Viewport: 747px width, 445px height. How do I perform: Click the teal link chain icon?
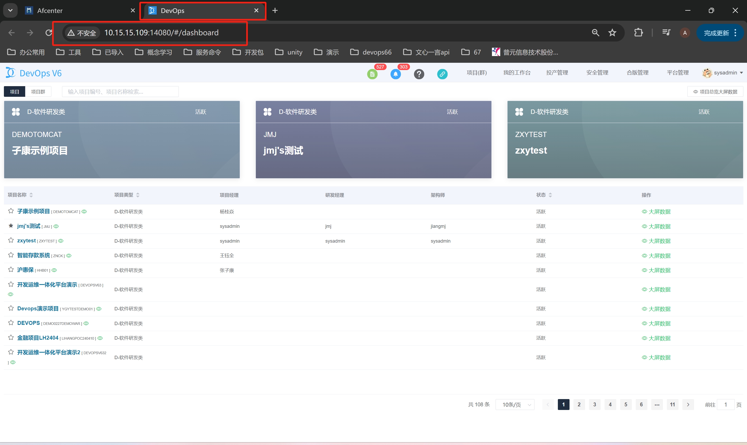click(442, 74)
